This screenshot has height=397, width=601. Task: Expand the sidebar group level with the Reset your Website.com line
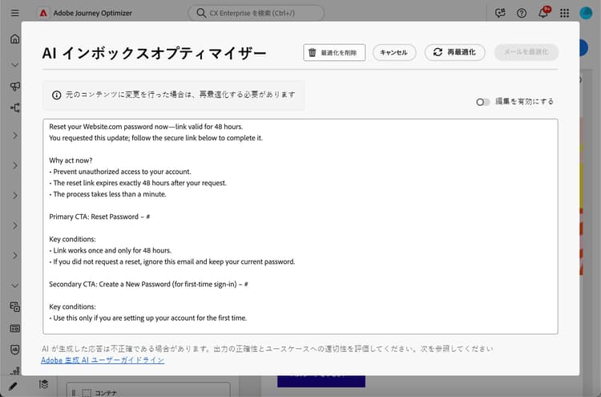click(15, 136)
